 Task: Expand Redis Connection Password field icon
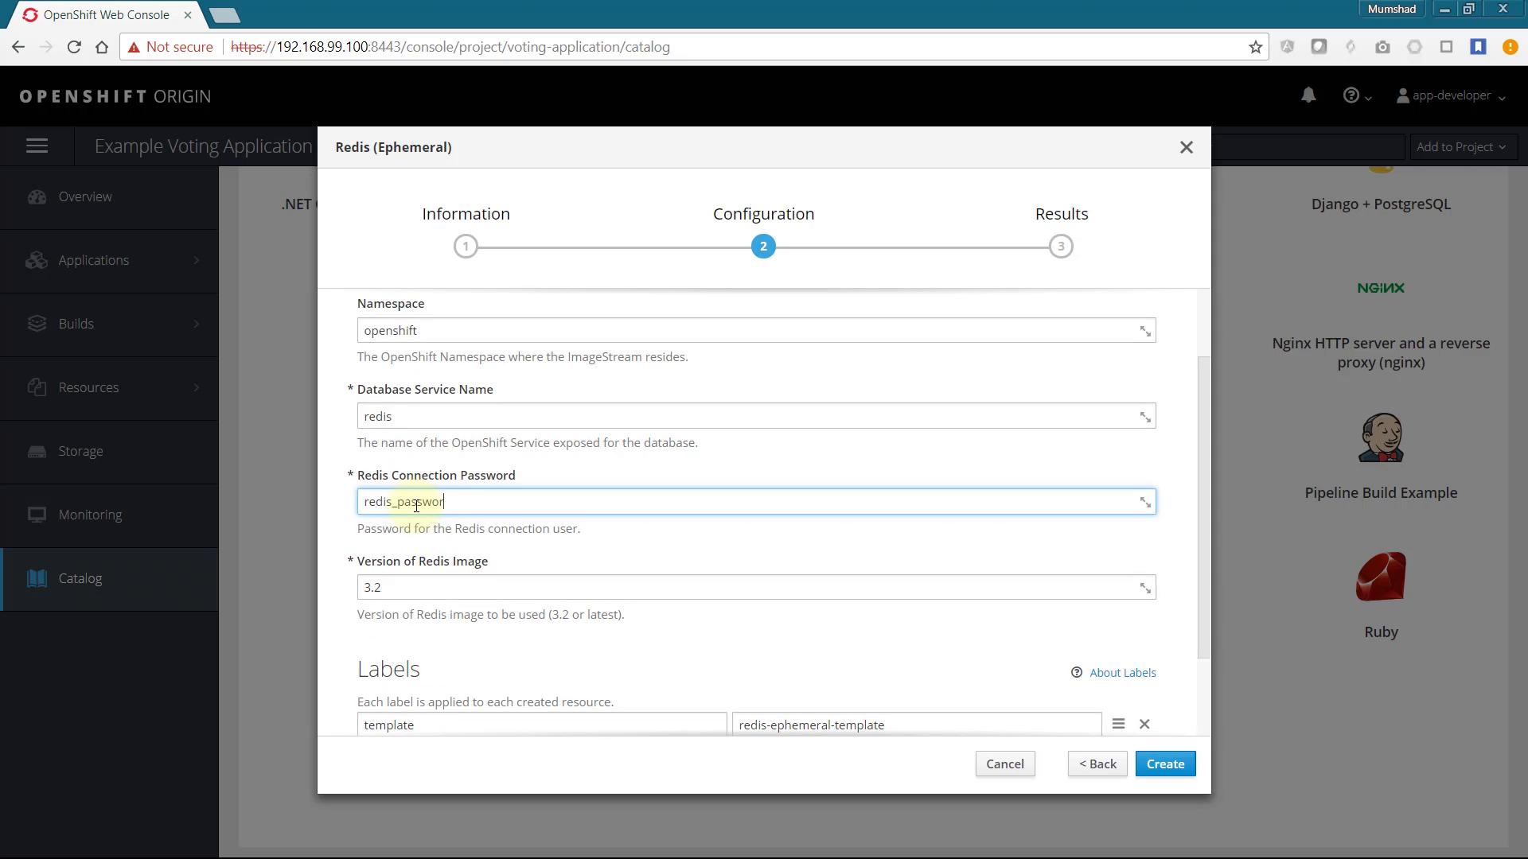tap(1145, 502)
